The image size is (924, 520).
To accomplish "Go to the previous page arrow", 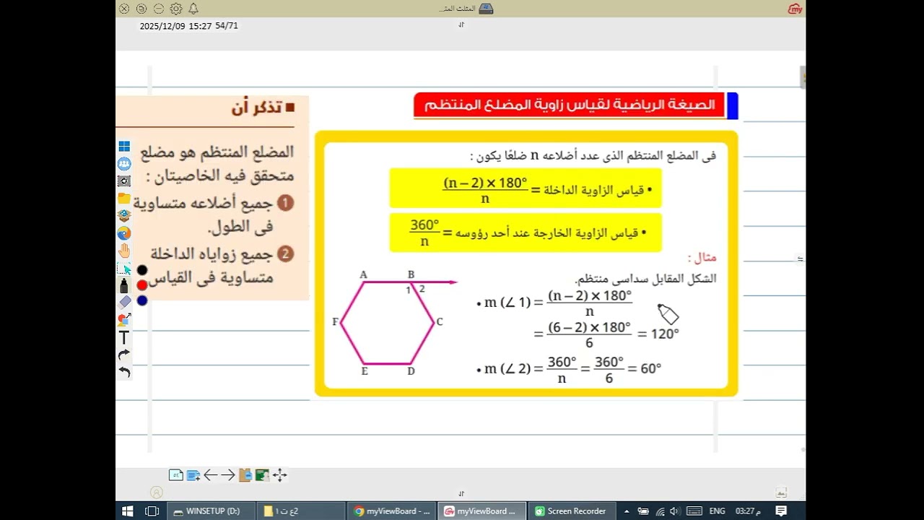I will 210,475.
